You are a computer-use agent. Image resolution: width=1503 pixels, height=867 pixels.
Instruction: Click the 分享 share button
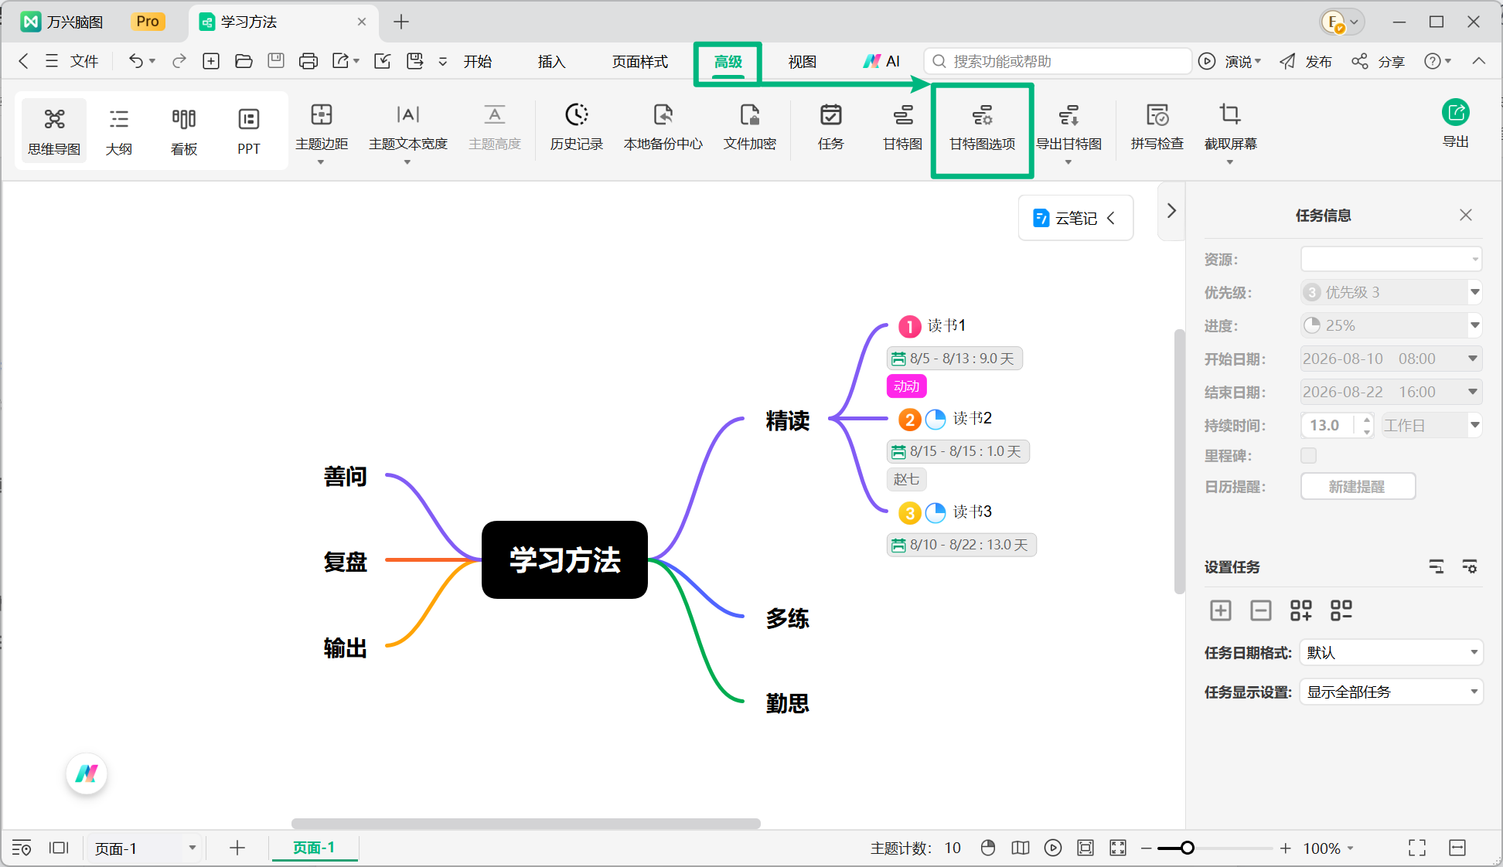1378,61
